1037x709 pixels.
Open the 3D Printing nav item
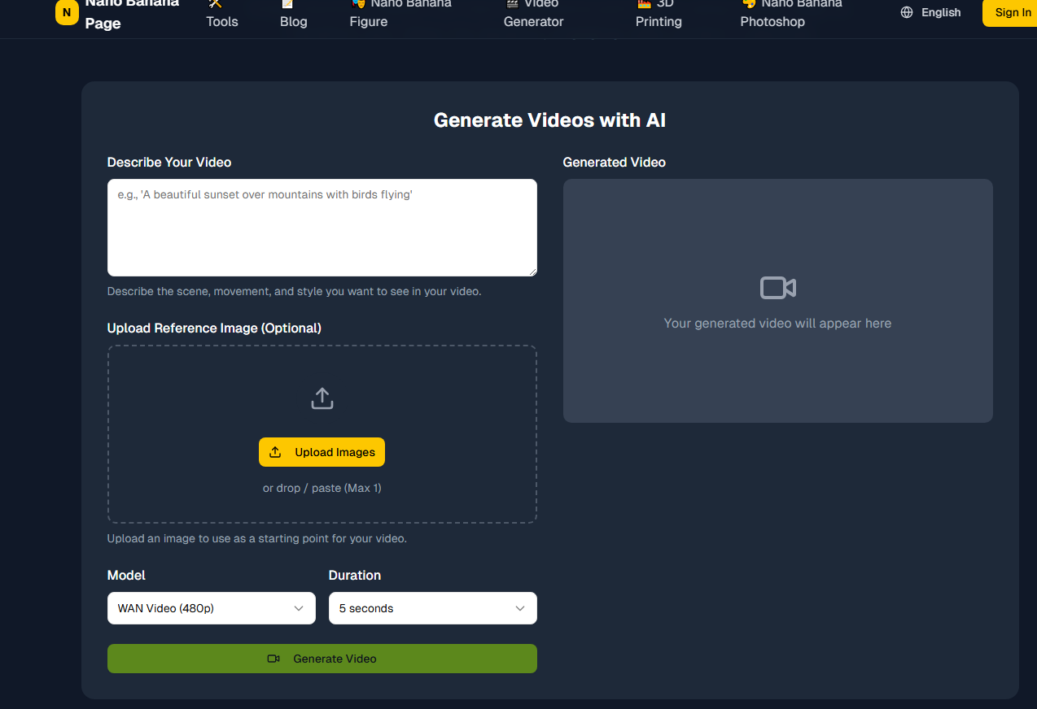tap(658, 13)
